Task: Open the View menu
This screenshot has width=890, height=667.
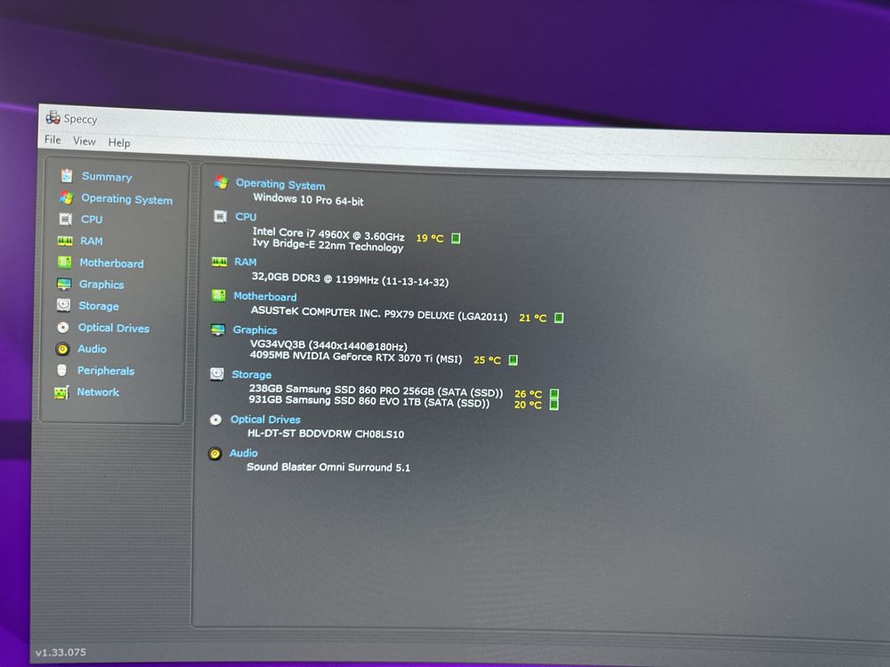Action: pyautogui.click(x=84, y=141)
